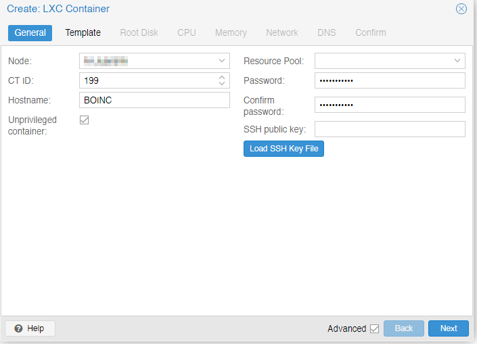477x344 pixels.
Task: Focus the Confirm password field
Action: [x=390, y=105]
